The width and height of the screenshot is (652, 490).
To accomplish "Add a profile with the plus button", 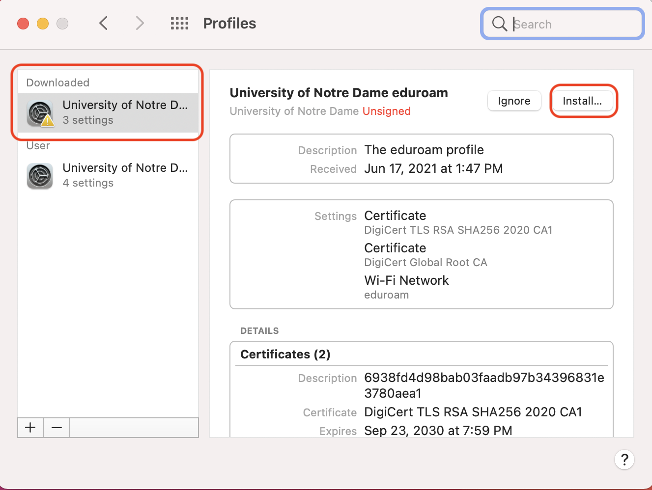I will (30, 428).
